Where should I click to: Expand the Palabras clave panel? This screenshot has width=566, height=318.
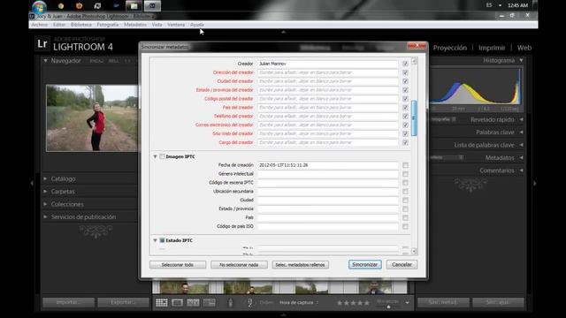coord(521,132)
